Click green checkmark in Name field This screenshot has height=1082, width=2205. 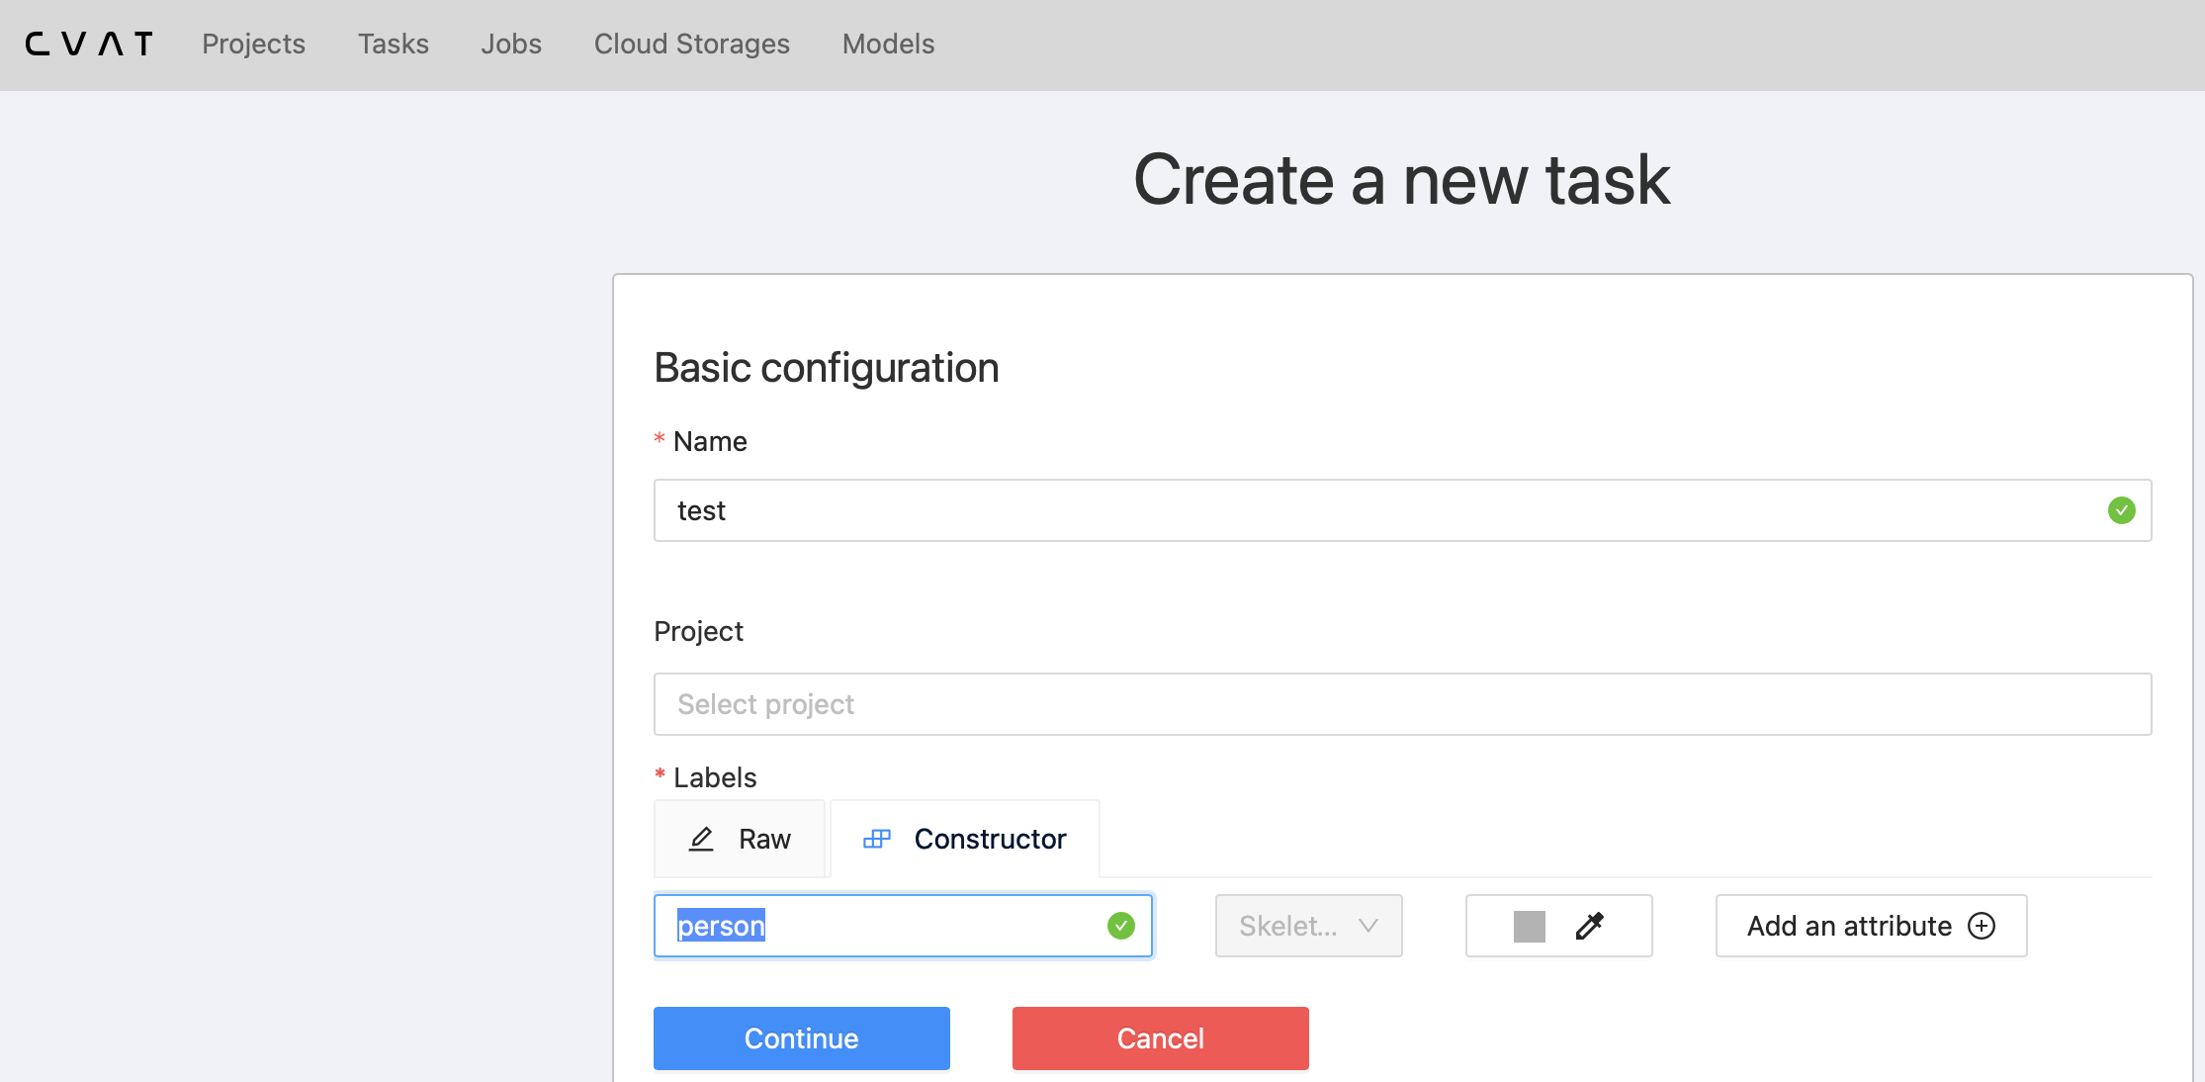click(2121, 510)
